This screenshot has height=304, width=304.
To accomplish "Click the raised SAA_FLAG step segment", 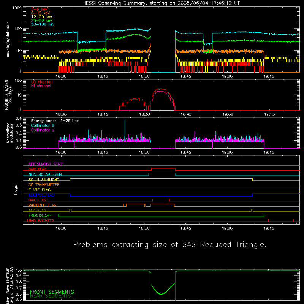I will coord(161,199).
